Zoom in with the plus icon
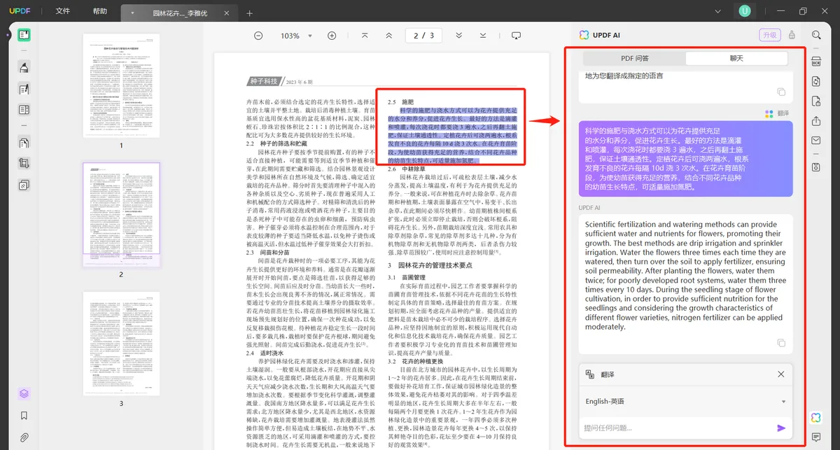Image resolution: width=840 pixels, height=450 pixels. pos(332,36)
